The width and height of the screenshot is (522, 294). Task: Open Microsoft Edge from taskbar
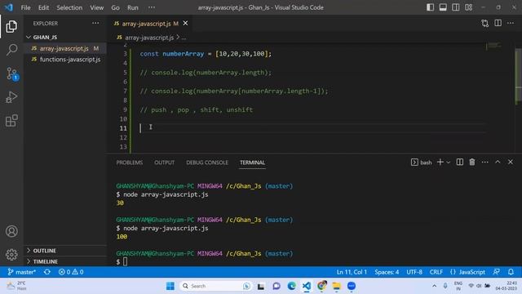tap(291, 286)
